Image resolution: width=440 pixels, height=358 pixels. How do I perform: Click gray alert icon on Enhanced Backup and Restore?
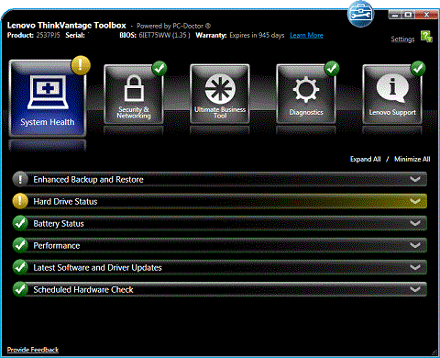20,179
